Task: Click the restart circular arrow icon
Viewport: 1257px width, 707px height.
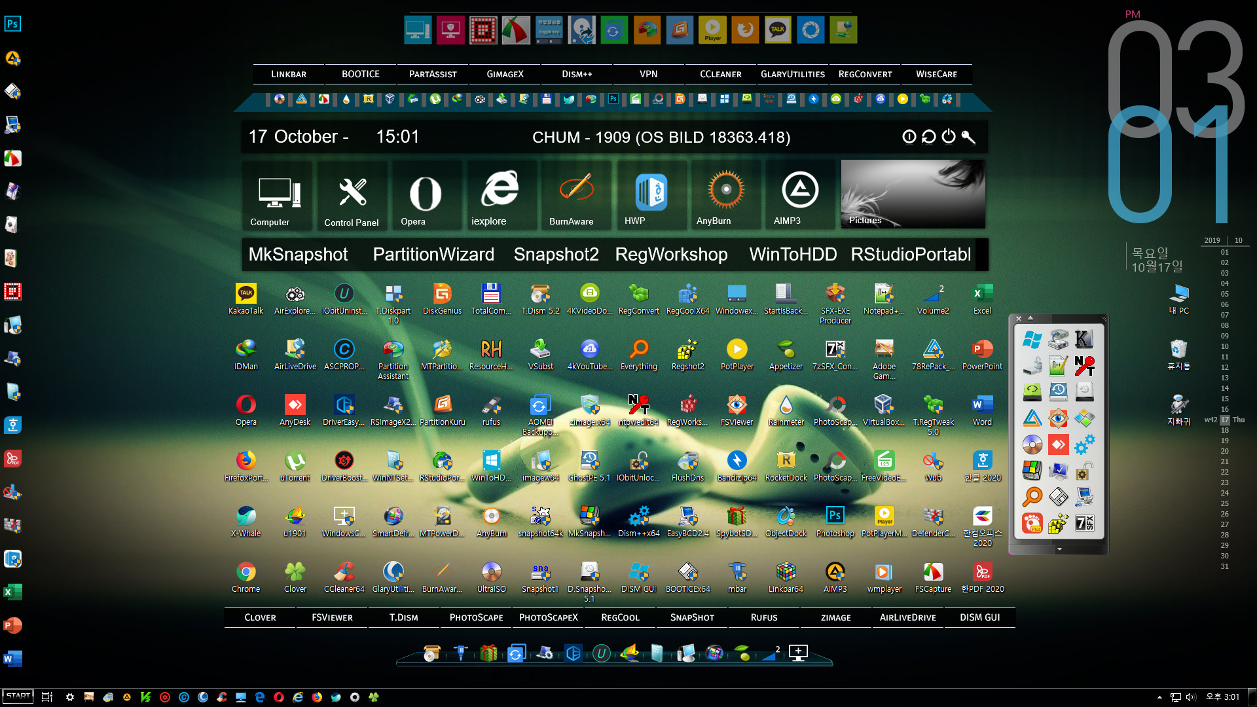Action: [928, 136]
